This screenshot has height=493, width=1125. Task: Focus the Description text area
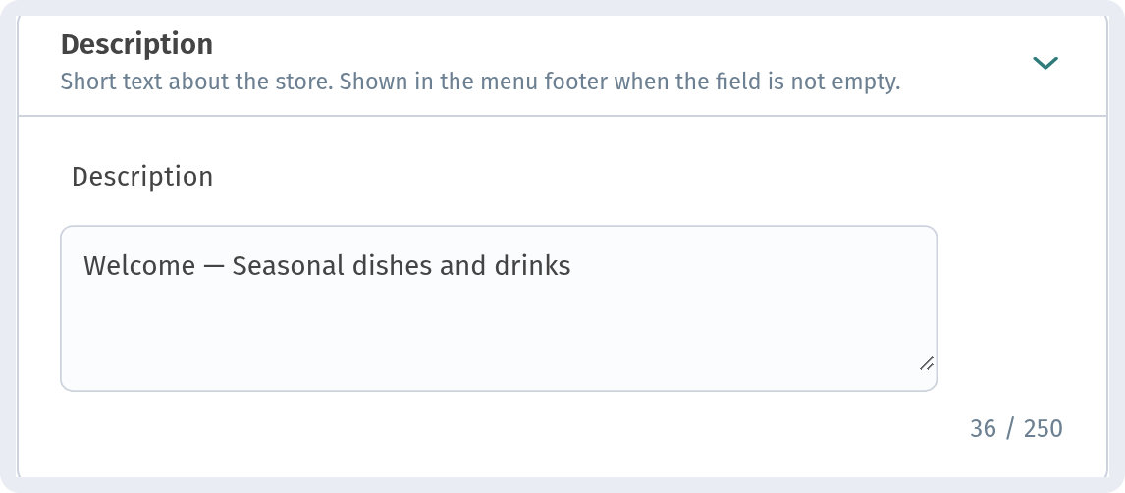point(499,308)
